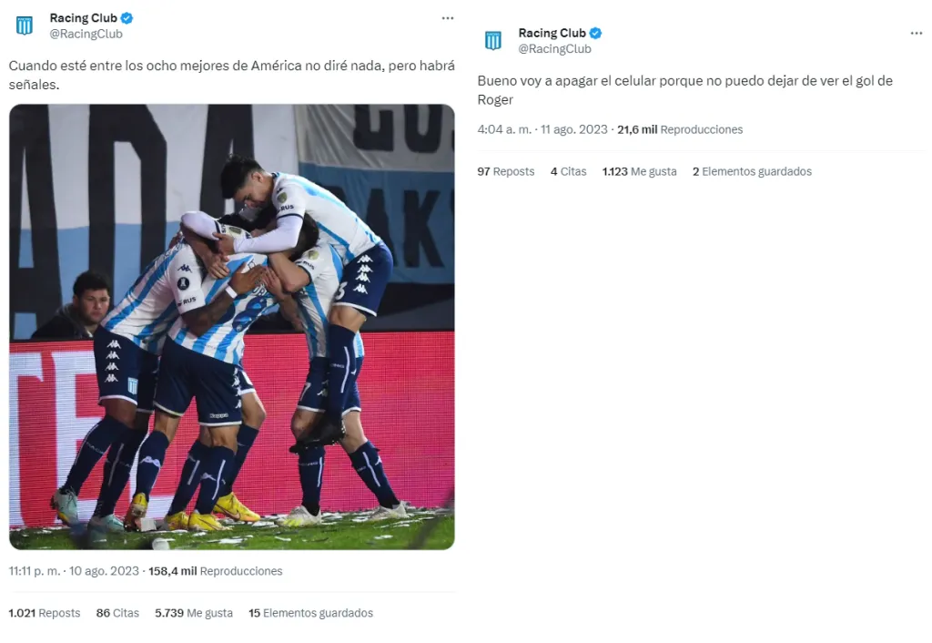Click 15 Elementos guardados count
This screenshot has width=932, height=643.
tap(311, 613)
